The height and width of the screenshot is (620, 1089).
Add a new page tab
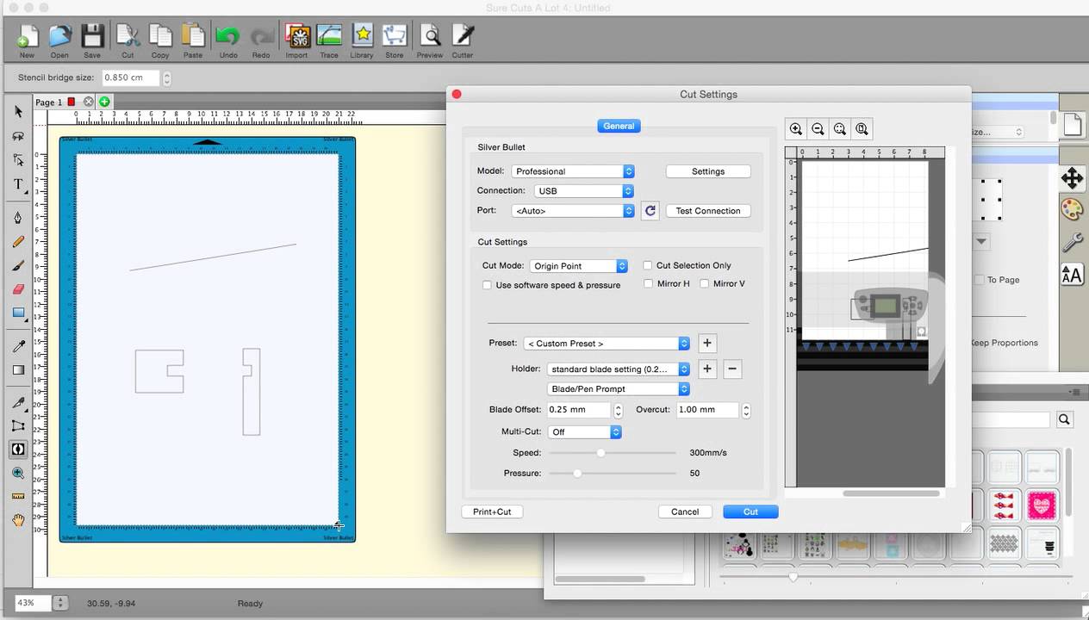[104, 102]
